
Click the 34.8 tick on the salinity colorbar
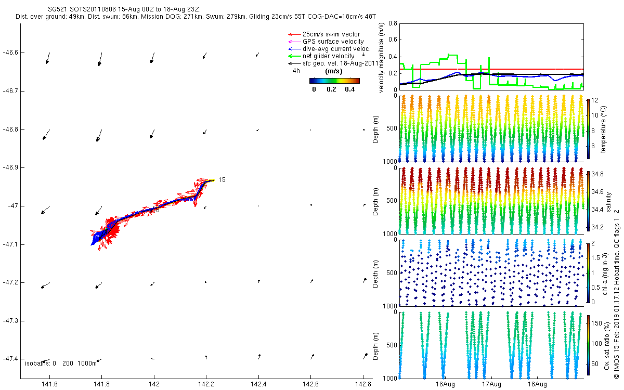[x=597, y=174]
